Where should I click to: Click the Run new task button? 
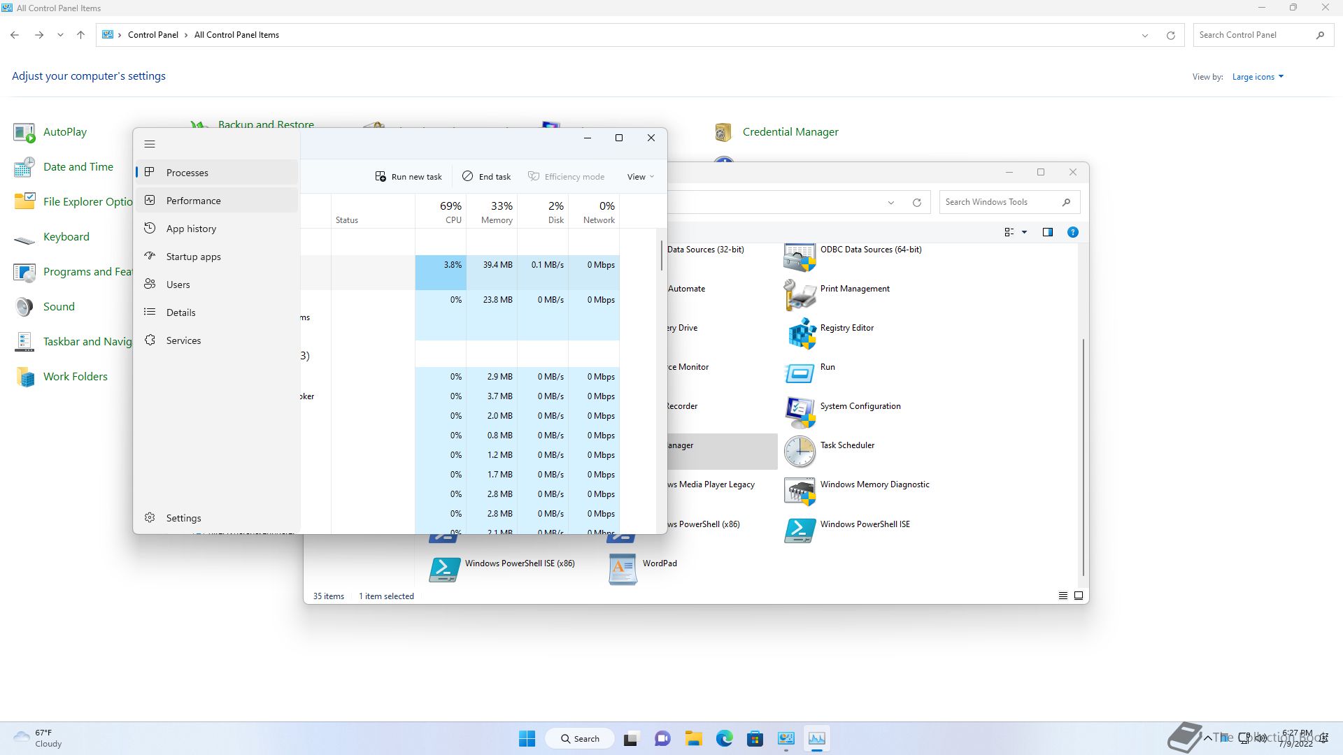(x=408, y=177)
